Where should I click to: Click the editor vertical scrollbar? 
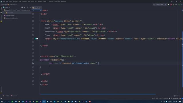click(x=182, y=59)
